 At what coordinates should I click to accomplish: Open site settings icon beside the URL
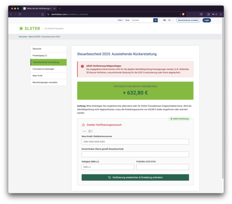pos(48,15)
